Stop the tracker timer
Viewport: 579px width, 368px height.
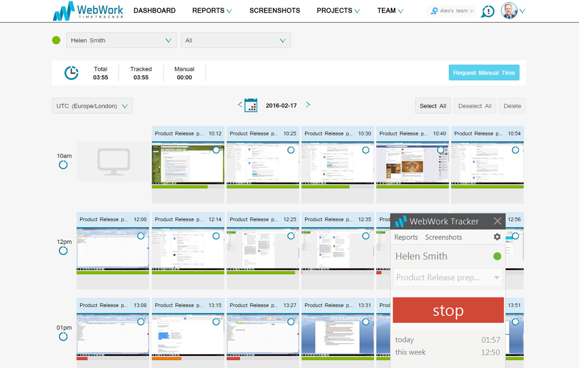[x=448, y=310]
